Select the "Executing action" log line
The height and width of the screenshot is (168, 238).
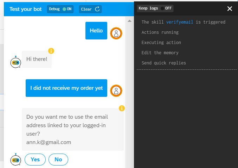pyautogui.click(x=161, y=43)
